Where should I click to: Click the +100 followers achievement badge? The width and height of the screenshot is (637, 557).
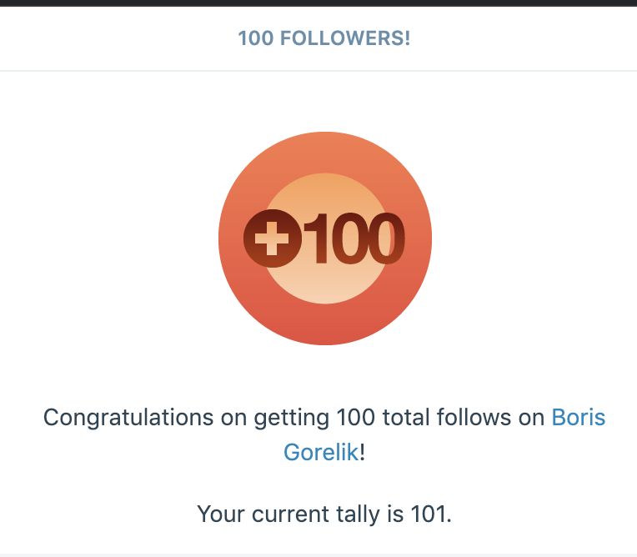(x=325, y=238)
